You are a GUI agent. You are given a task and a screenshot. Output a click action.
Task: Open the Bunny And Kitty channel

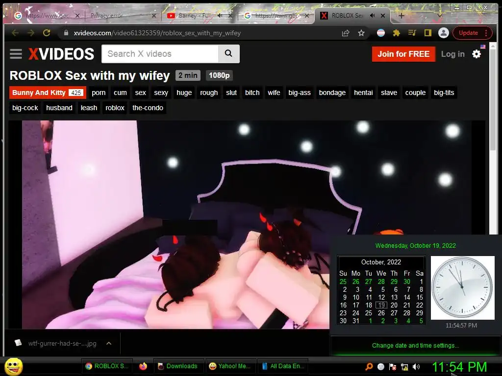[48, 93]
